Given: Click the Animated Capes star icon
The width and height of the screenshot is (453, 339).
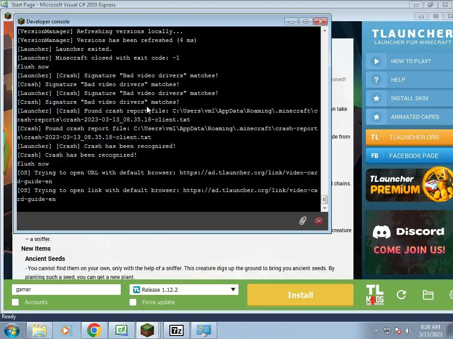Looking at the screenshot, I should click(376, 117).
